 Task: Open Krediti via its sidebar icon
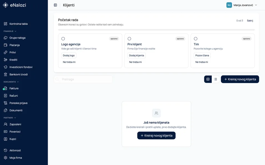pyautogui.click(x=6, y=60)
